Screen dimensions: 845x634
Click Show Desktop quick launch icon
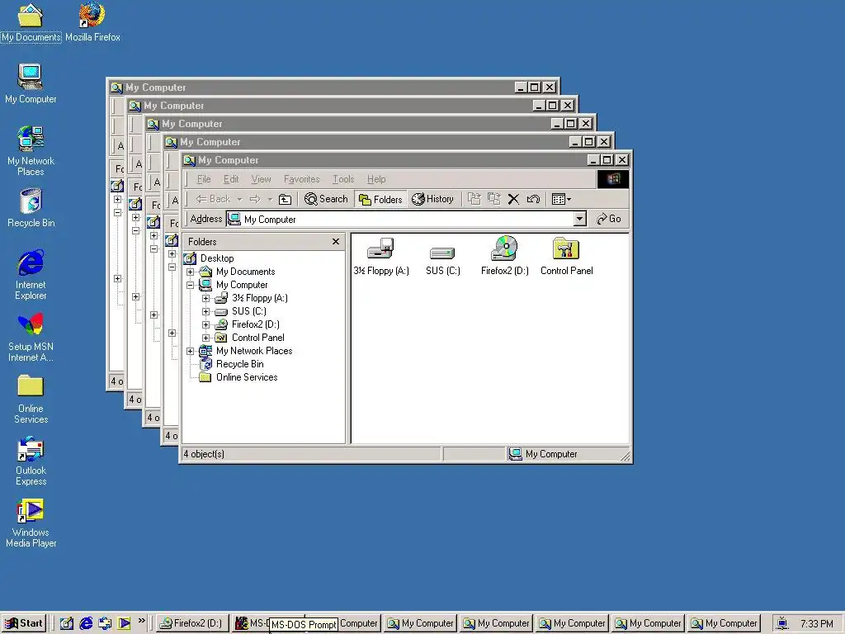click(x=66, y=623)
